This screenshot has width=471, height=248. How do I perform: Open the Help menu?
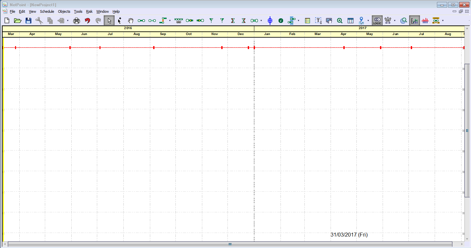116,11
